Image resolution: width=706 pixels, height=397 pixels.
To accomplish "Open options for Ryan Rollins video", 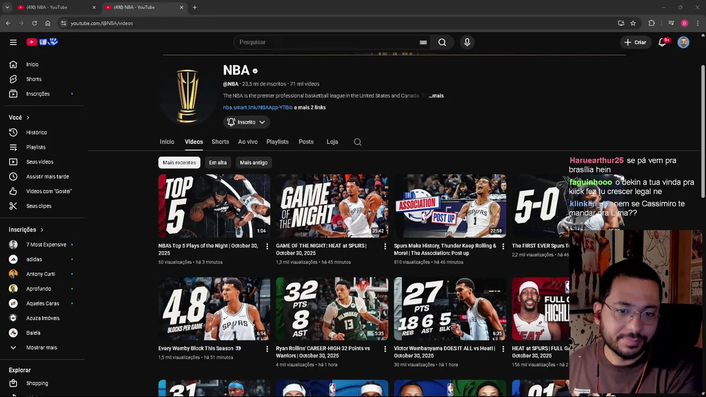I will pyautogui.click(x=385, y=349).
